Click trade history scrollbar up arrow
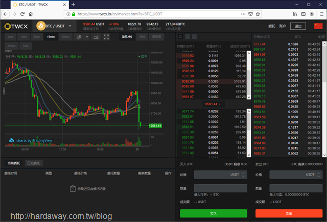Viewport: 327px width, 222px height. click(x=324, y=43)
